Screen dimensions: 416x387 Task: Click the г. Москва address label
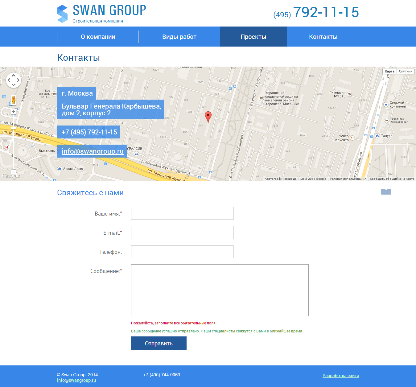77,93
